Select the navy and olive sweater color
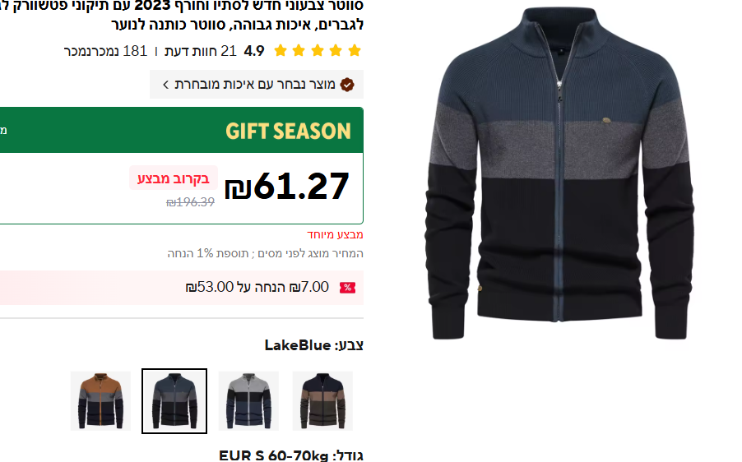Screen dimensions: 742x462 322,401
